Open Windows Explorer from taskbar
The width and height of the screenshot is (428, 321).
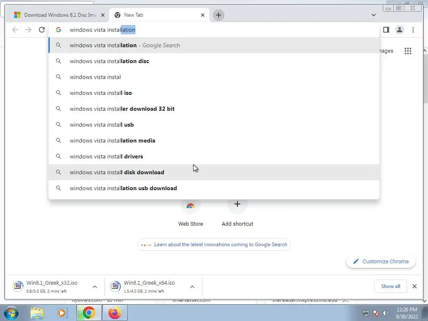tap(37, 313)
